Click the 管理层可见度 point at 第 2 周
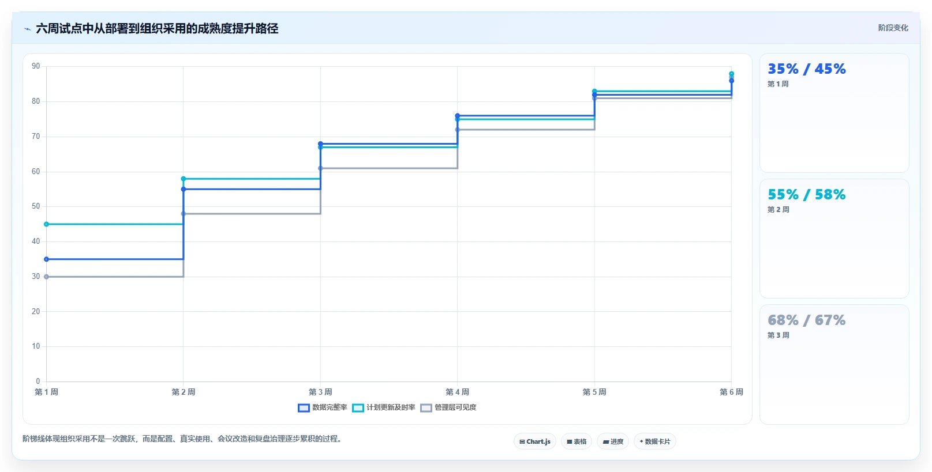This screenshot has width=932, height=472. coord(184,214)
